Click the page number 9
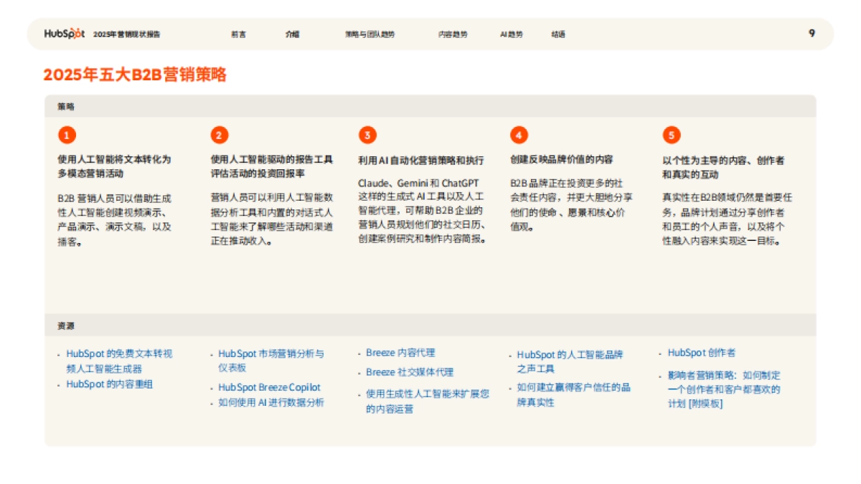Screen dimensions: 861x484 pos(811,33)
